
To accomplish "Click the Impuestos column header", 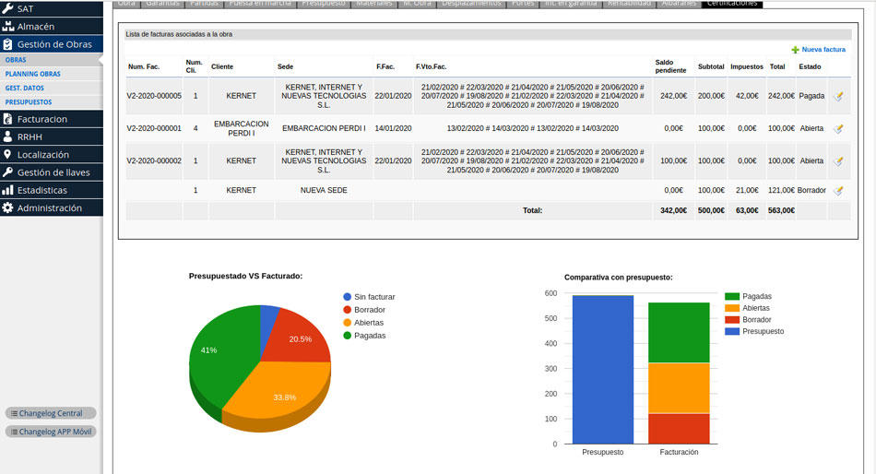I will [x=747, y=66].
